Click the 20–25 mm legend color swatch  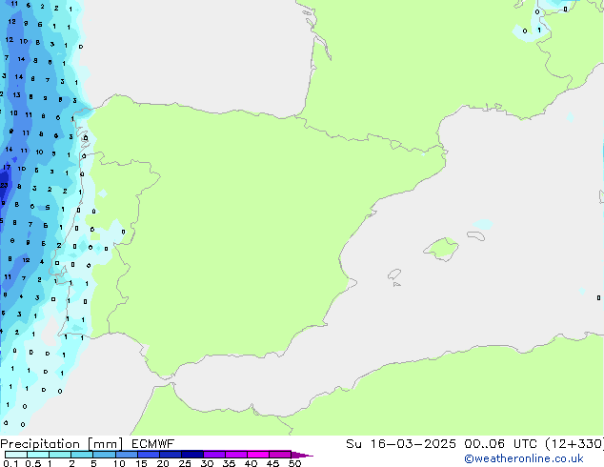[x=170, y=455]
